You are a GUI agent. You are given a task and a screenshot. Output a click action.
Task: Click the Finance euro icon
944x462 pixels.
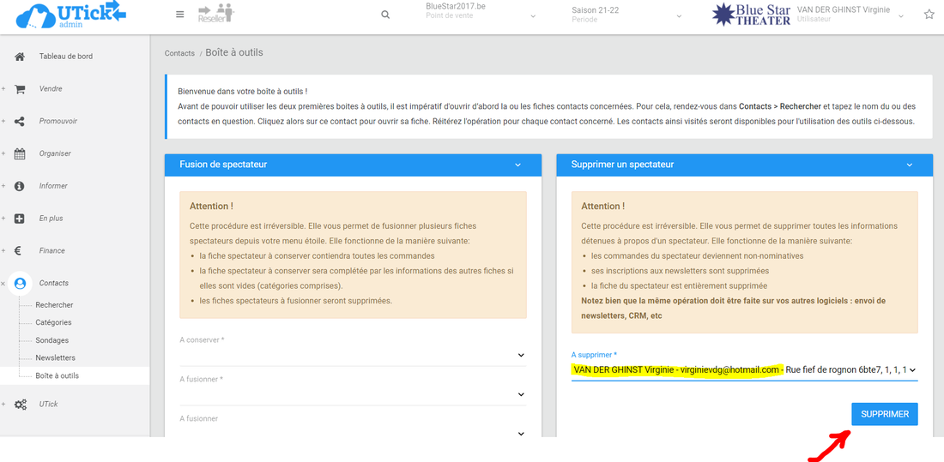pyautogui.click(x=18, y=251)
